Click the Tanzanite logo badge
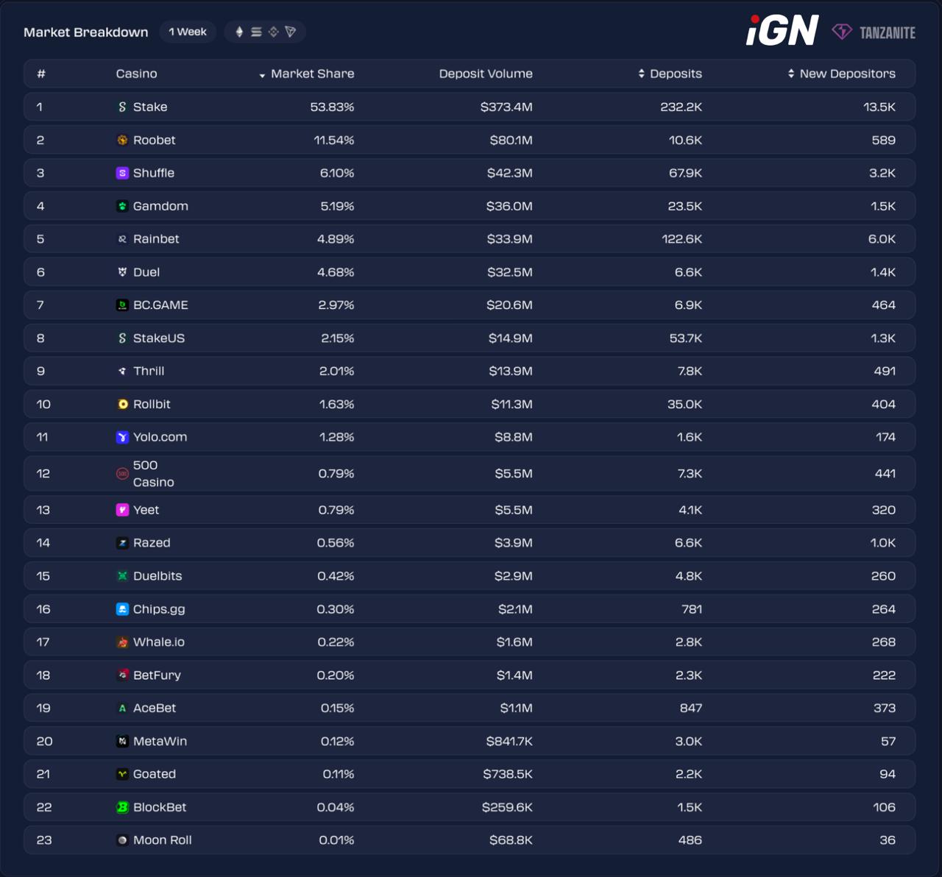 point(874,32)
